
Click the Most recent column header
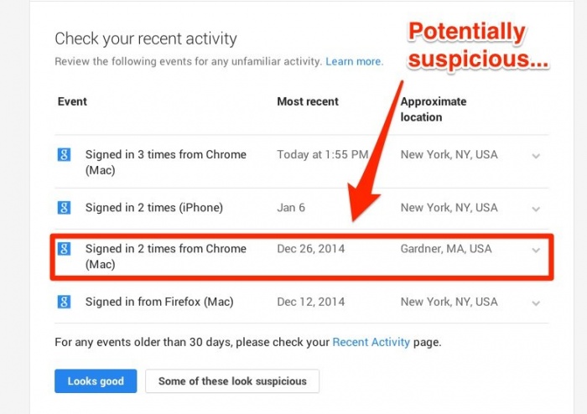click(308, 102)
